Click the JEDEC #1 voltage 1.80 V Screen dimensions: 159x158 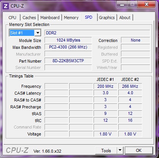pyautogui.click(x=105, y=134)
